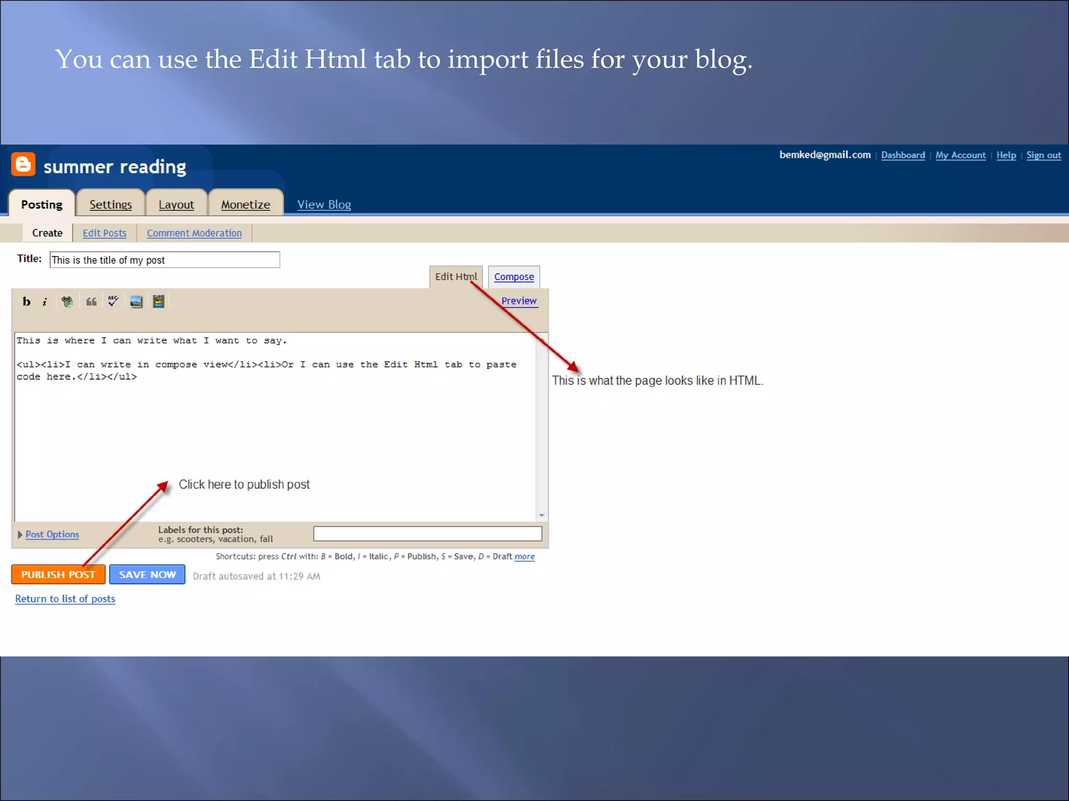Go to Edit Posts

[104, 233]
